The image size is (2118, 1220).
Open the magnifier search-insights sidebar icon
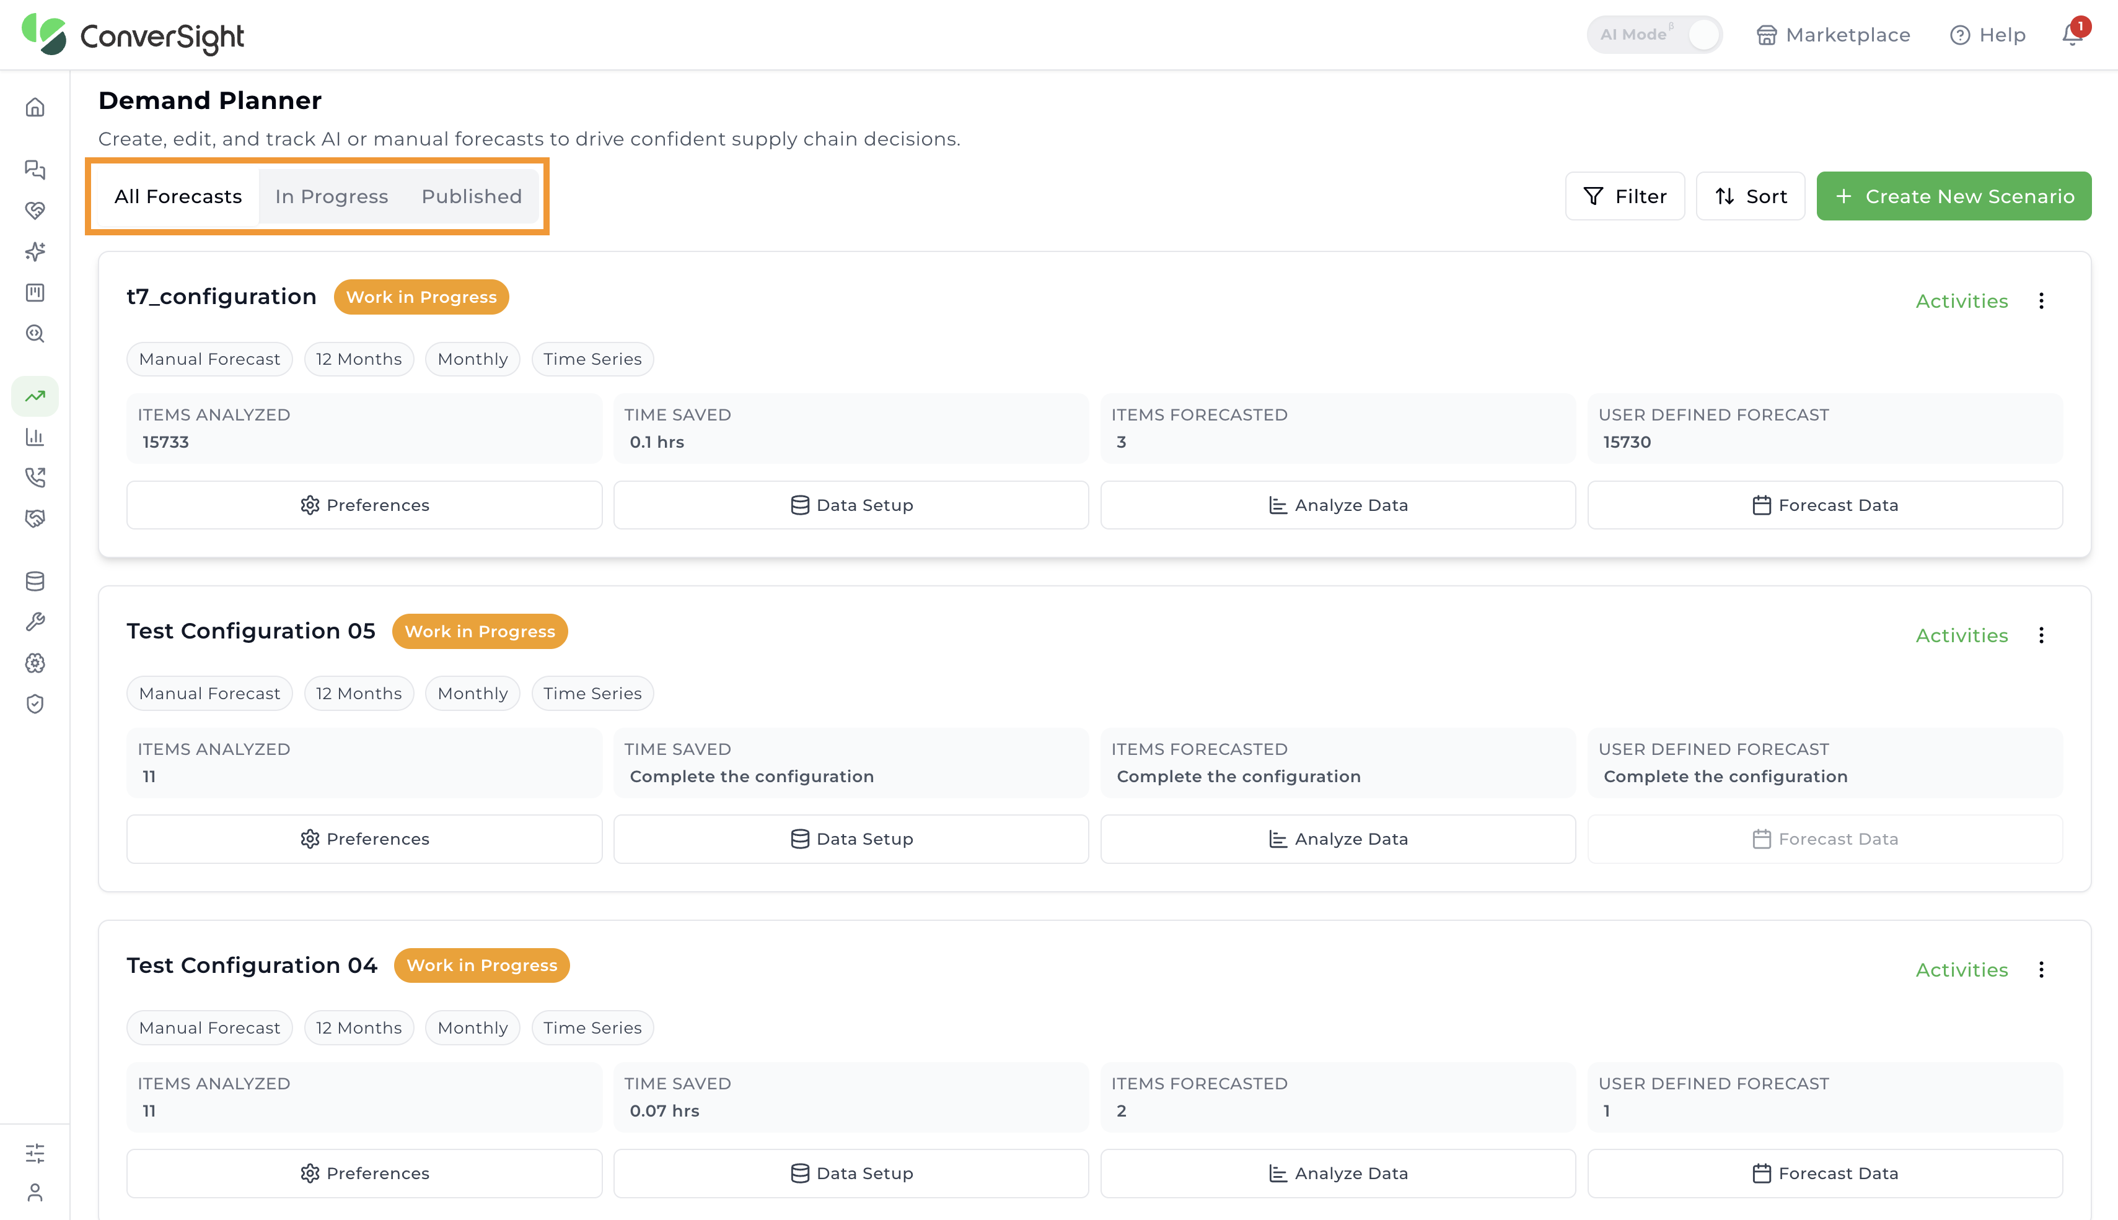pos(34,334)
